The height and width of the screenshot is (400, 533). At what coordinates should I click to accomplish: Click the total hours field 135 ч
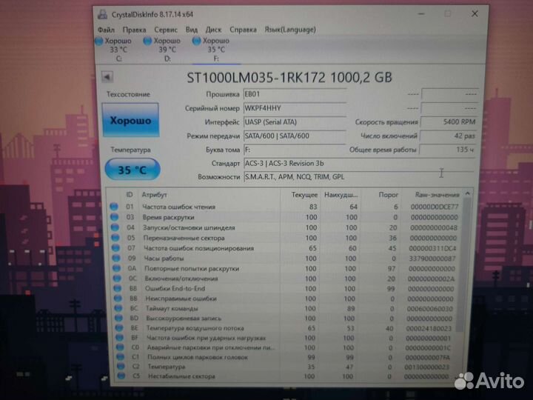coord(447,150)
